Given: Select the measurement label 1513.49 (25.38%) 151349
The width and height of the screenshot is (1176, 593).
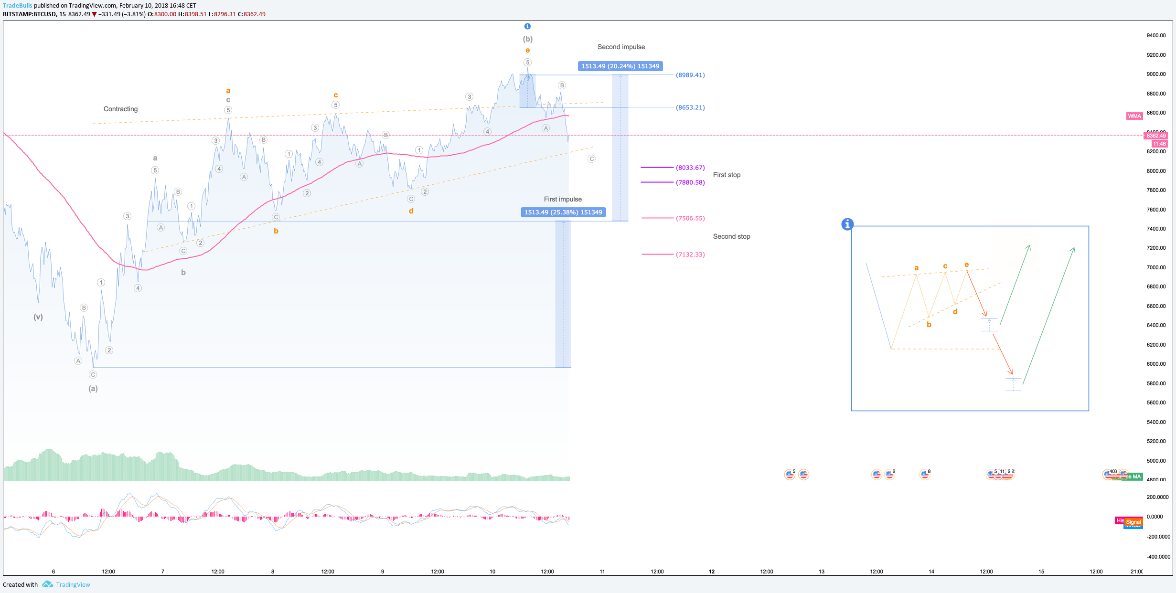Looking at the screenshot, I should [x=563, y=212].
